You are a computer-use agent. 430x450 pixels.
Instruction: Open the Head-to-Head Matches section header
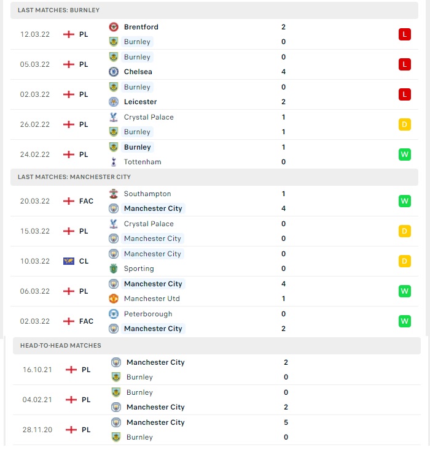click(x=217, y=346)
